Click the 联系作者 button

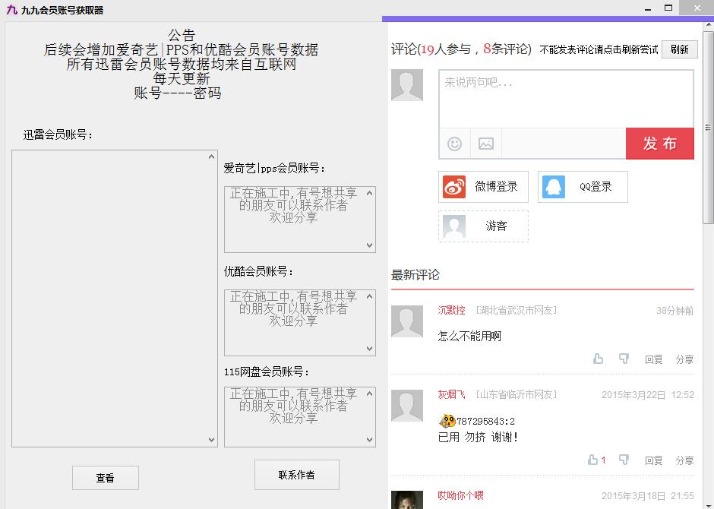click(296, 476)
